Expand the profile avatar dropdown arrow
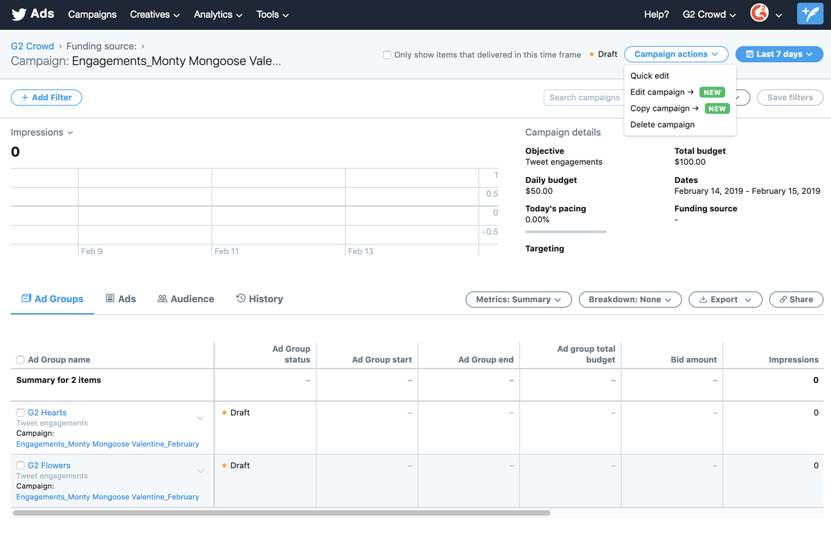This screenshot has height=534, width=831. (779, 15)
